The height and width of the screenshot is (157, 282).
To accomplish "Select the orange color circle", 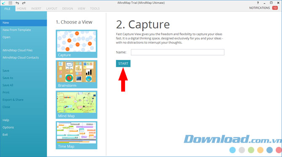I will click(260, 150).
